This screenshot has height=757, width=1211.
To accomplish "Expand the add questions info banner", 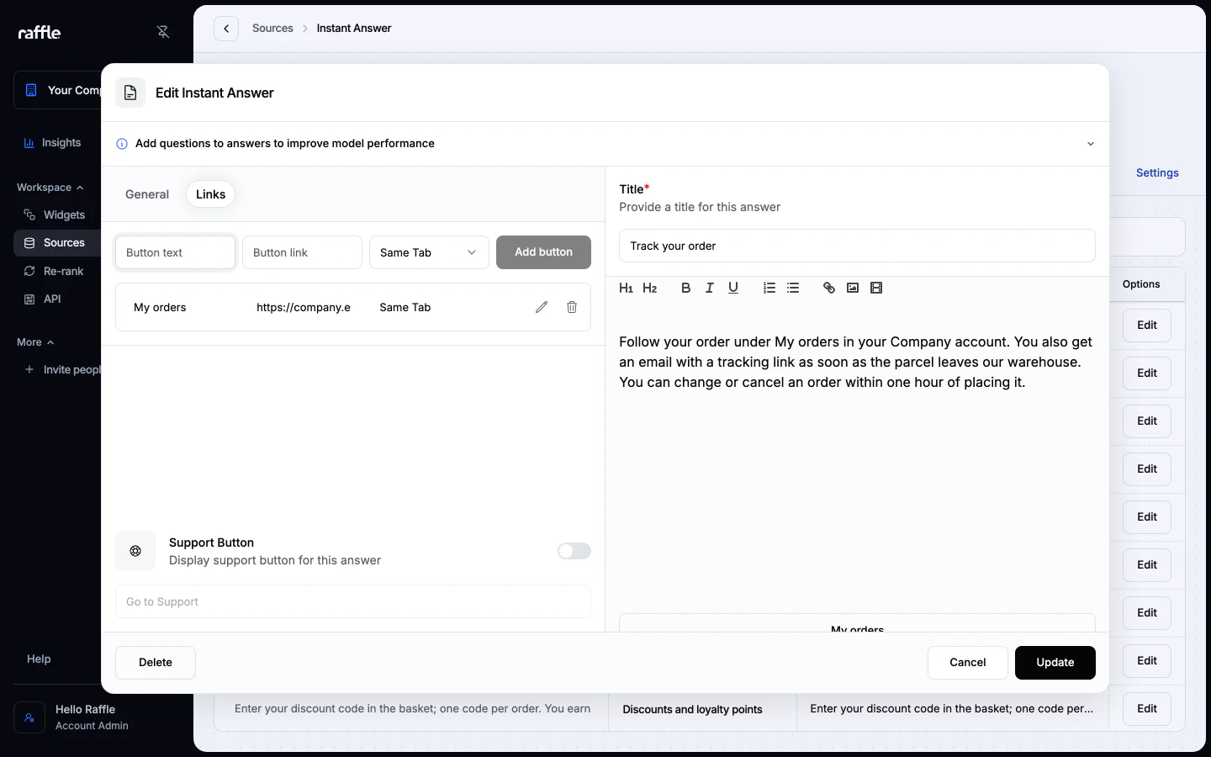I will (x=1090, y=144).
